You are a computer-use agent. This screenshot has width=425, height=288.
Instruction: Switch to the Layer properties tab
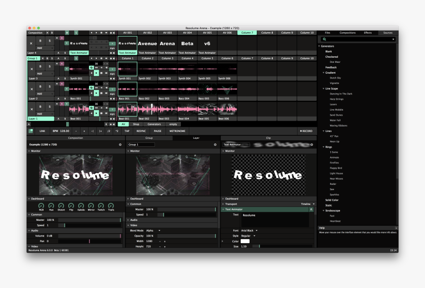[196, 138]
